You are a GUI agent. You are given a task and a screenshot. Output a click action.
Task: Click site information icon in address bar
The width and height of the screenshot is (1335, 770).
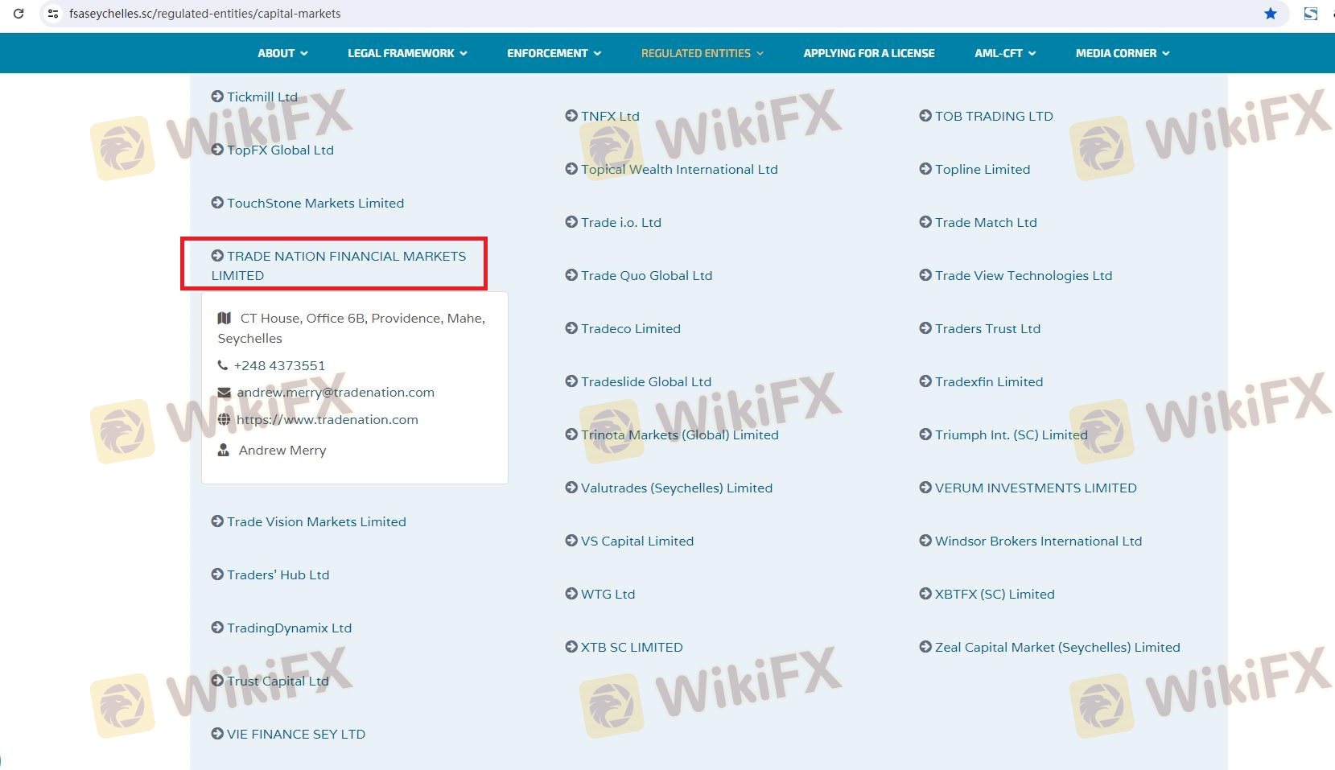coord(53,14)
